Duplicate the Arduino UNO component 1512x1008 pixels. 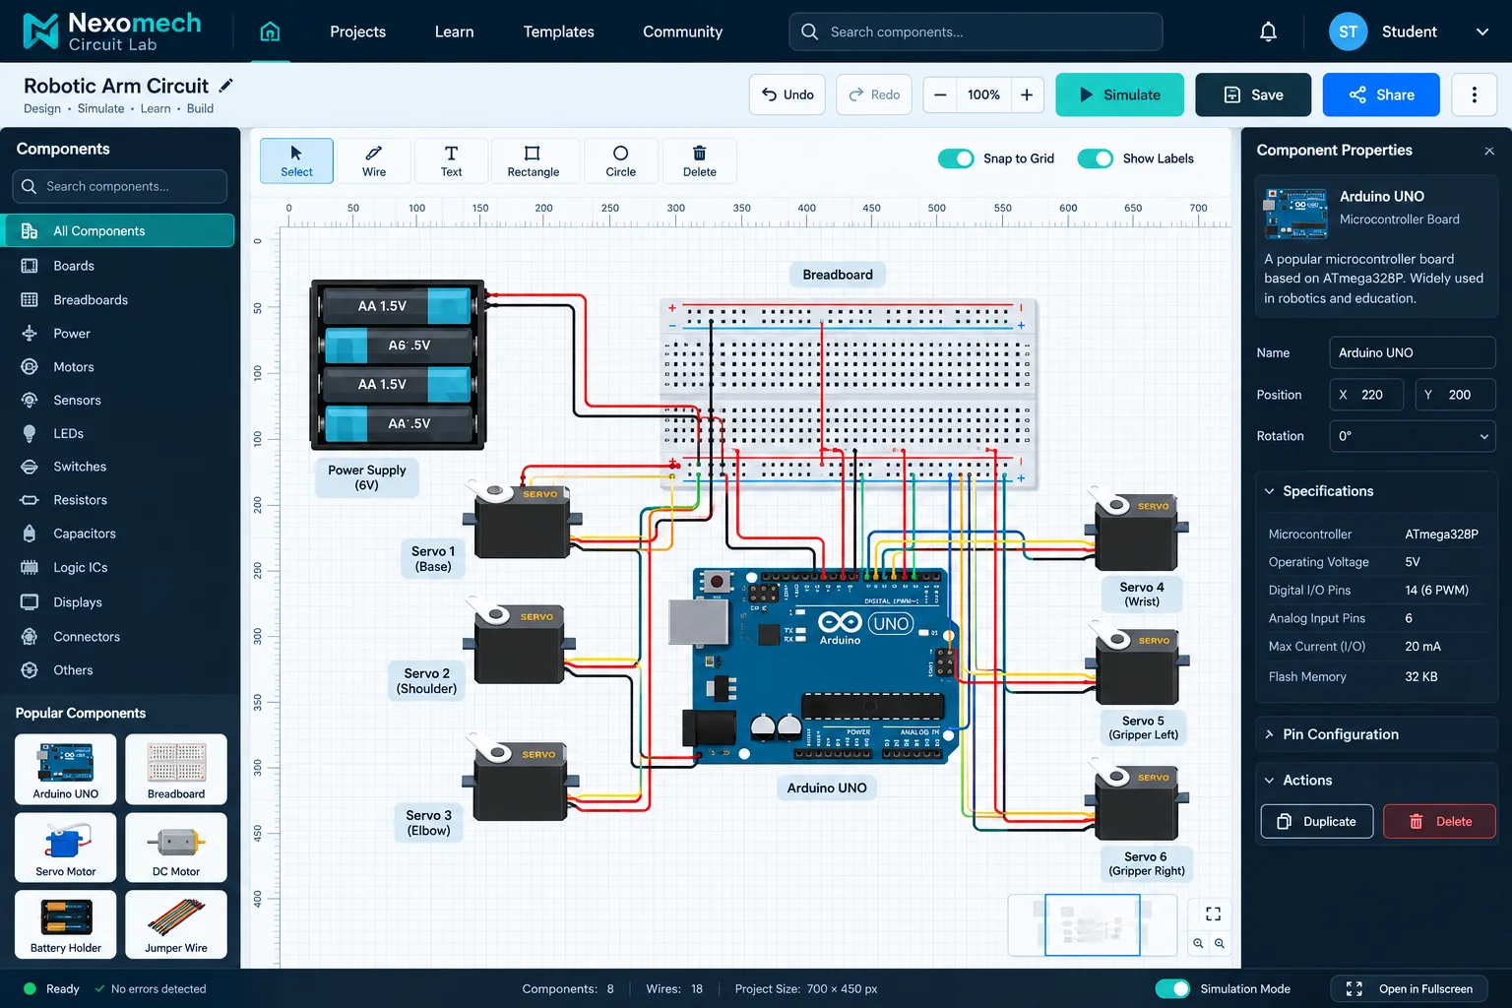tap(1317, 821)
